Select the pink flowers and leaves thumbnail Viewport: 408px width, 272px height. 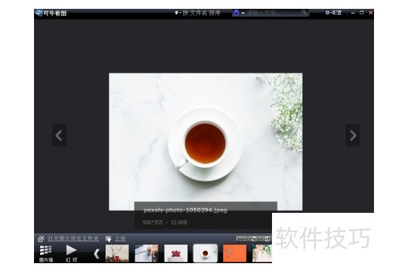[262, 253]
